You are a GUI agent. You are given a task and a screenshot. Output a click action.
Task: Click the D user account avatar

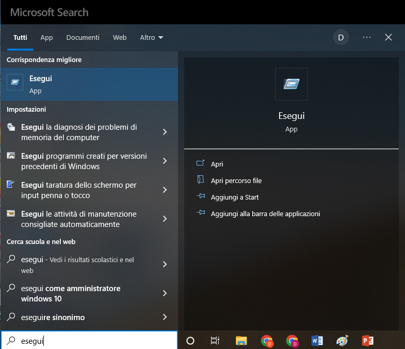point(341,38)
